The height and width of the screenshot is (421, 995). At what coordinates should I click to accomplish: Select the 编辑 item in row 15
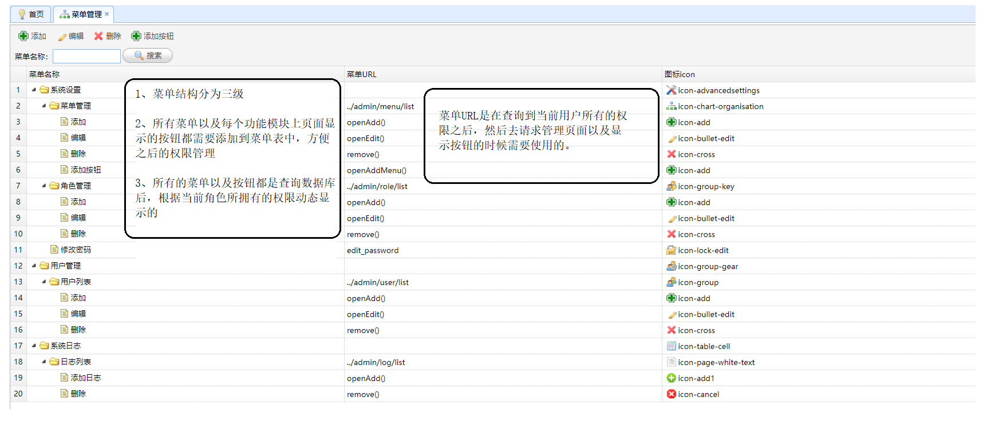pyautogui.click(x=78, y=314)
